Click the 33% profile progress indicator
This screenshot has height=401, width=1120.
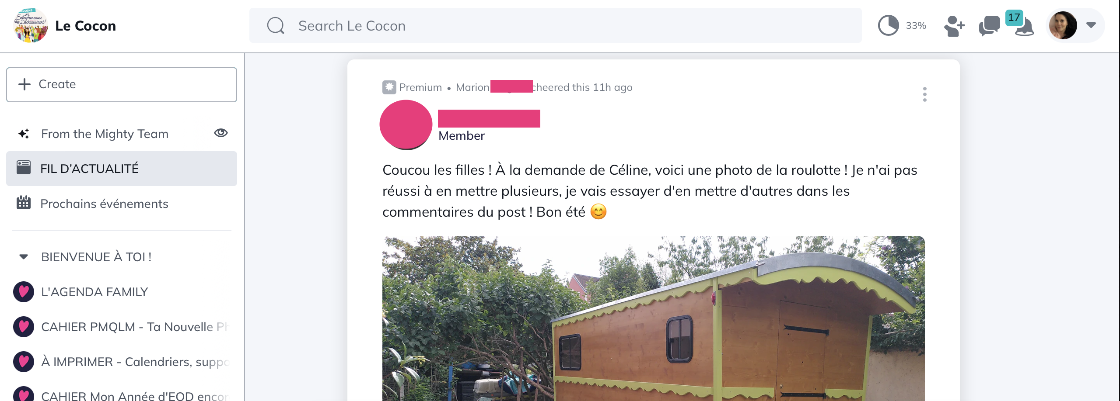pos(902,25)
